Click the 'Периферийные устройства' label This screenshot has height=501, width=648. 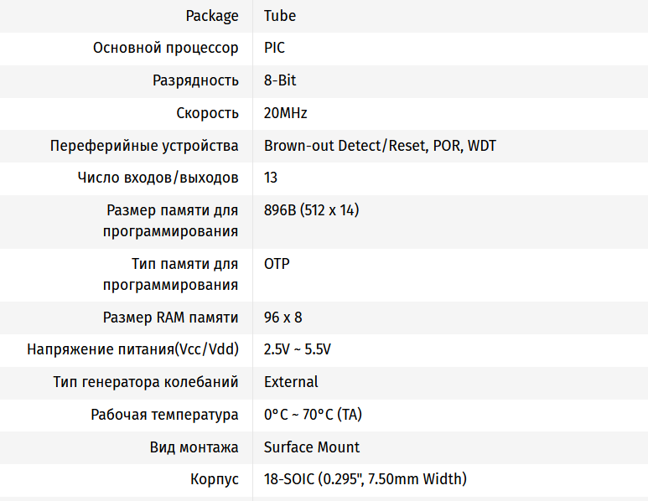[x=144, y=146]
